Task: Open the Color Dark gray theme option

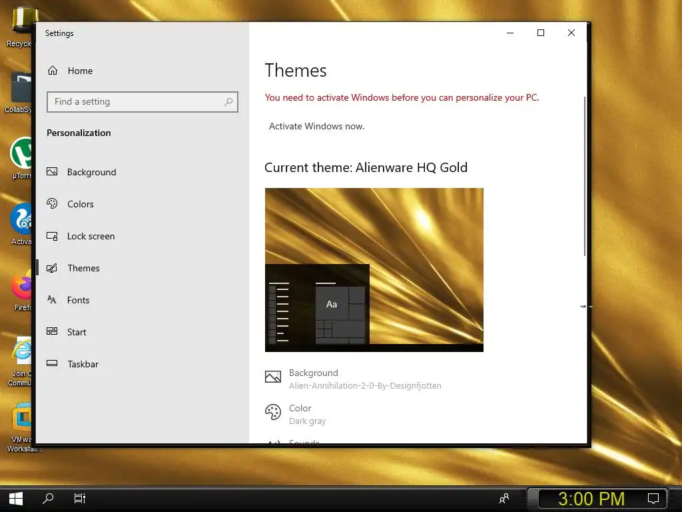Action: [296, 414]
